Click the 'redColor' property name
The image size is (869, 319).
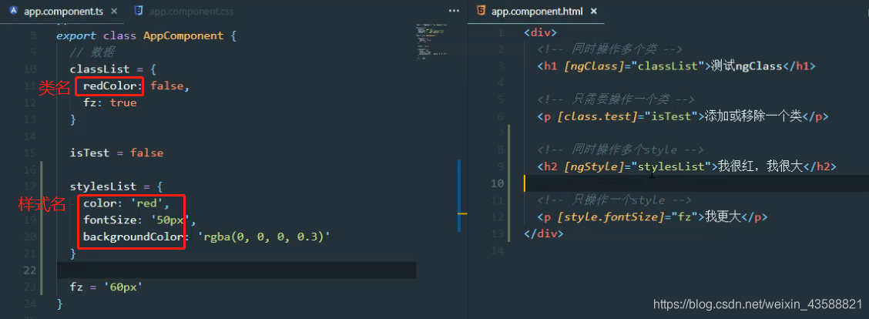coord(109,86)
